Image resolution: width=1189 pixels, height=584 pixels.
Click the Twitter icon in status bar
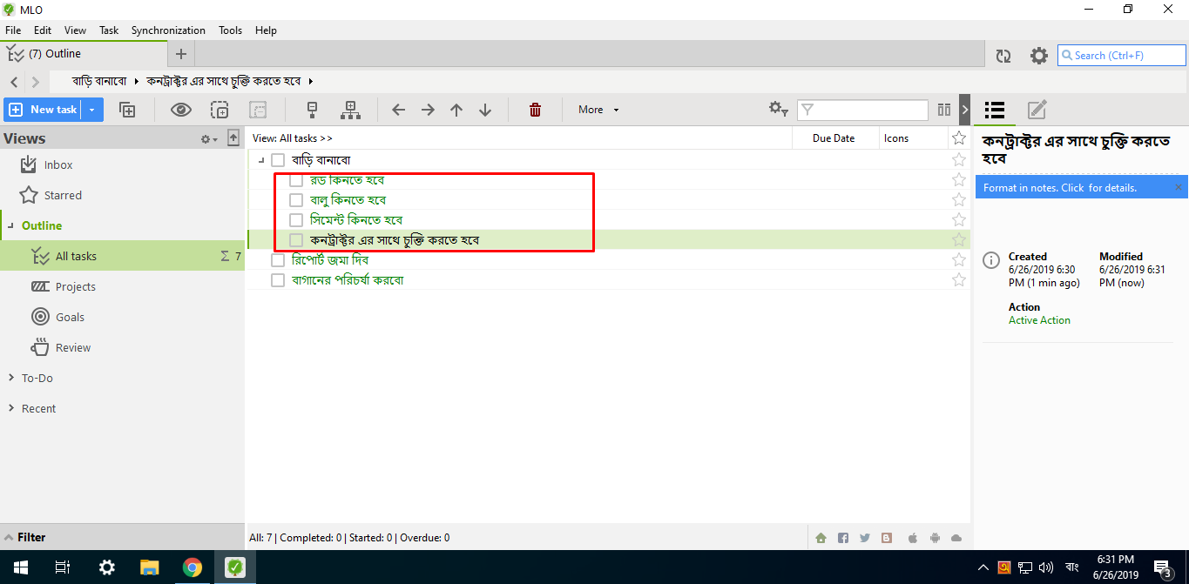pyautogui.click(x=865, y=538)
